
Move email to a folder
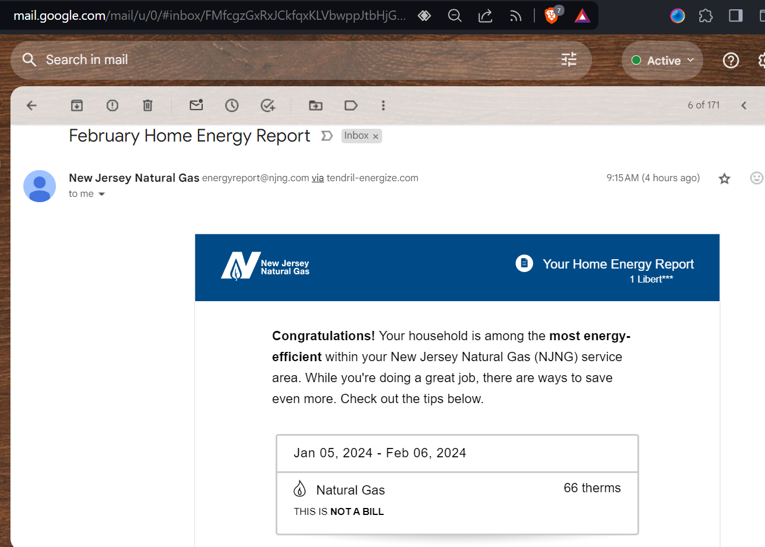click(x=316, y=105)
